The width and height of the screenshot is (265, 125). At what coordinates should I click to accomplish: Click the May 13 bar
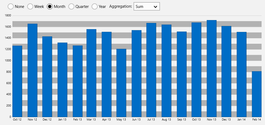click(x=121, y=83)
